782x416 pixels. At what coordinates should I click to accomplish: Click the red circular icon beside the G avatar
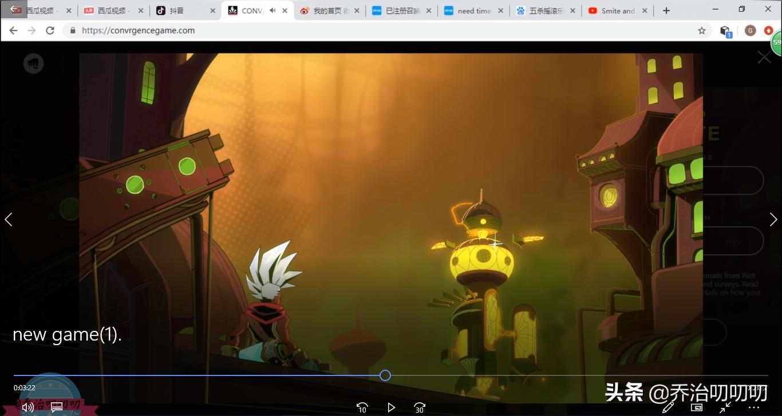pyautogui.click(x=768, y=30)
